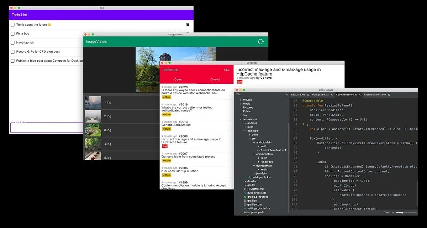Delete the 'Think about the future' todo
The height and width of the screenshot is (228, 427).
[x=188, y=24]
